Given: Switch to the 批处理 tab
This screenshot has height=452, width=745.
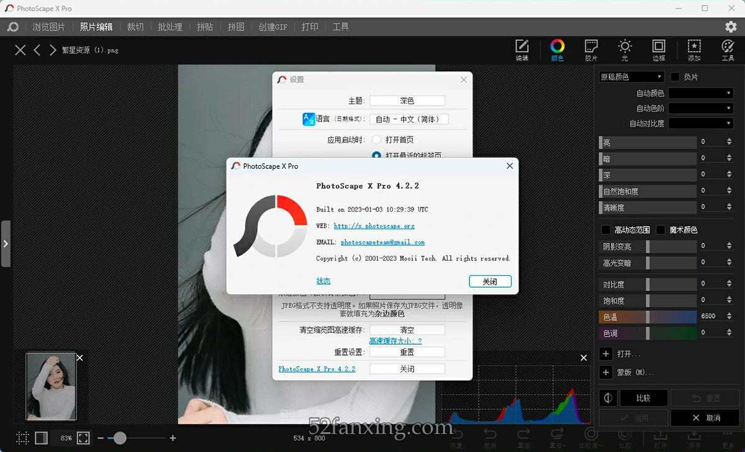Looking at the screenshot, I should pos(170,27).
